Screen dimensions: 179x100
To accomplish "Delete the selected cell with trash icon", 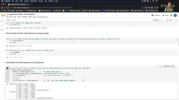I will pos(173,66).
